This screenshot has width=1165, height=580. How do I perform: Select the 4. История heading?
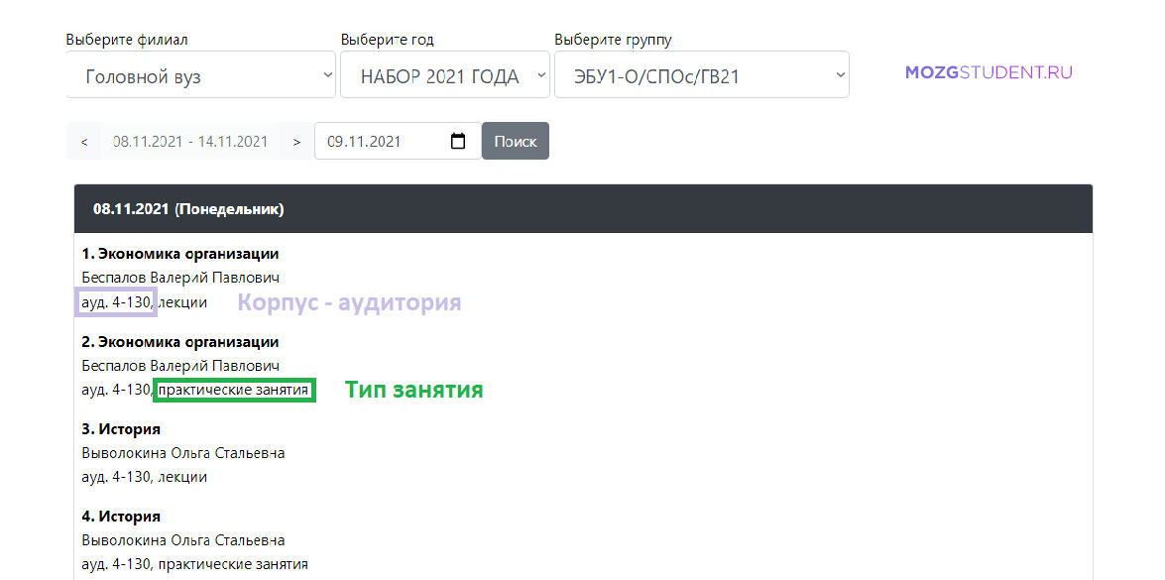[x=121, y=517]
